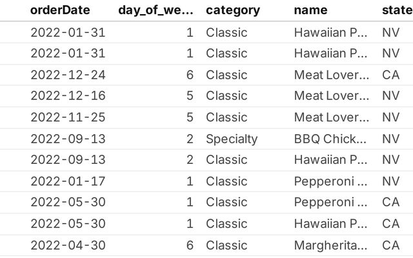
Task: Click the 2022-12-16 date cell
Action: 68,96
